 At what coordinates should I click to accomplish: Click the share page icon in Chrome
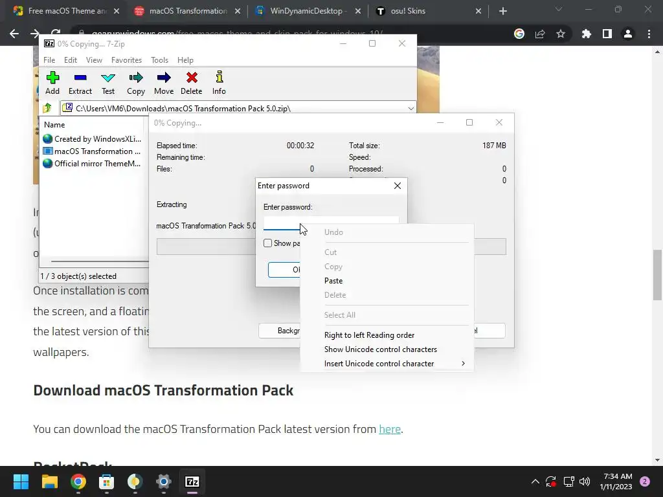[540, 34]
